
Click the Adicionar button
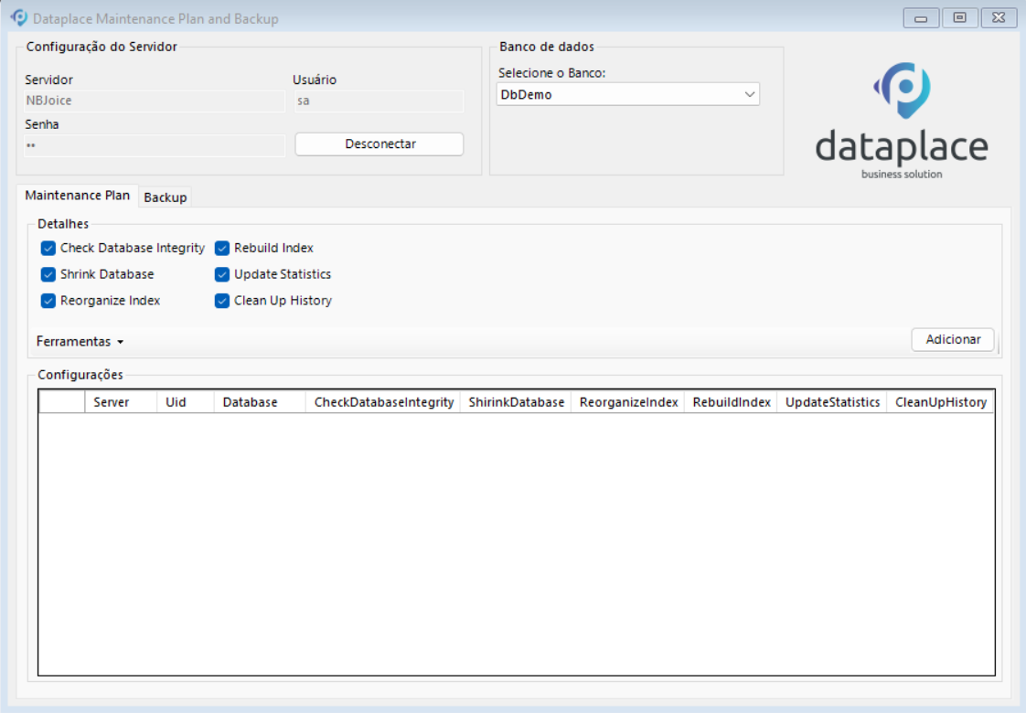tap(953, 339)
